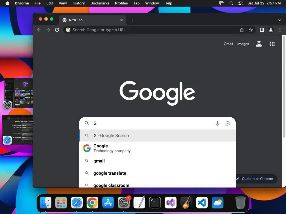Select 'G - Google Search' suggestion
Screen dimensions: 286x214
pos(158,136)
